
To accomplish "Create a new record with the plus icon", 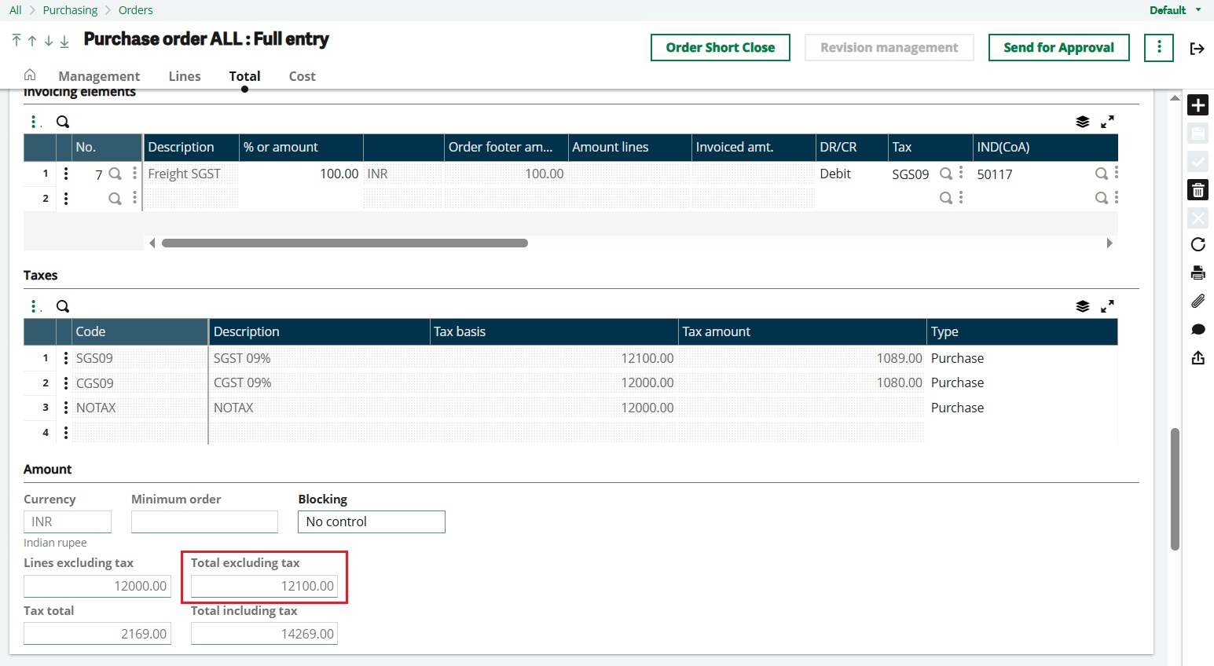I will coord(1197,104).
